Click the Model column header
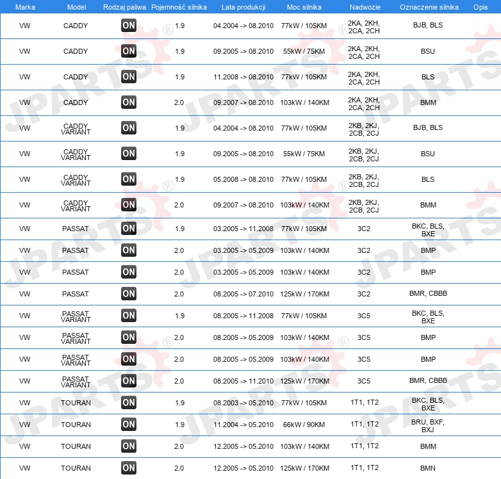This screenshot has height=479, width=501. pyautogui.click(x=76, y=7)
